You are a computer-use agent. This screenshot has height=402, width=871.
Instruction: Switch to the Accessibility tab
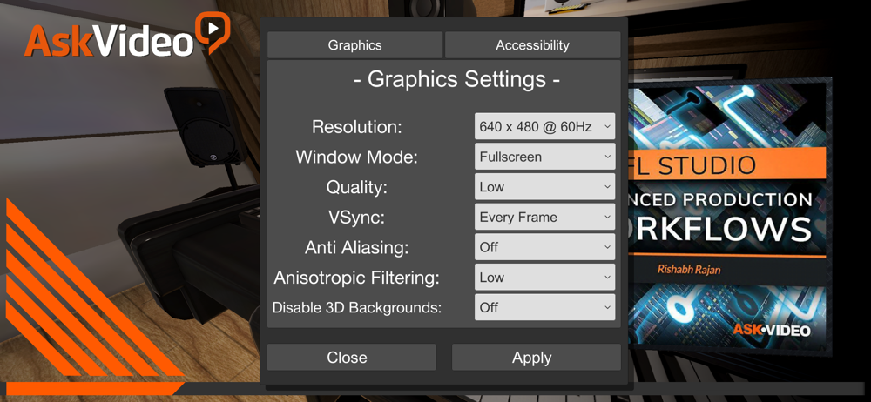pyautogui.click(x=532, y=45)
